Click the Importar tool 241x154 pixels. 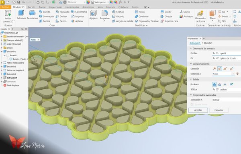[78, 16]
